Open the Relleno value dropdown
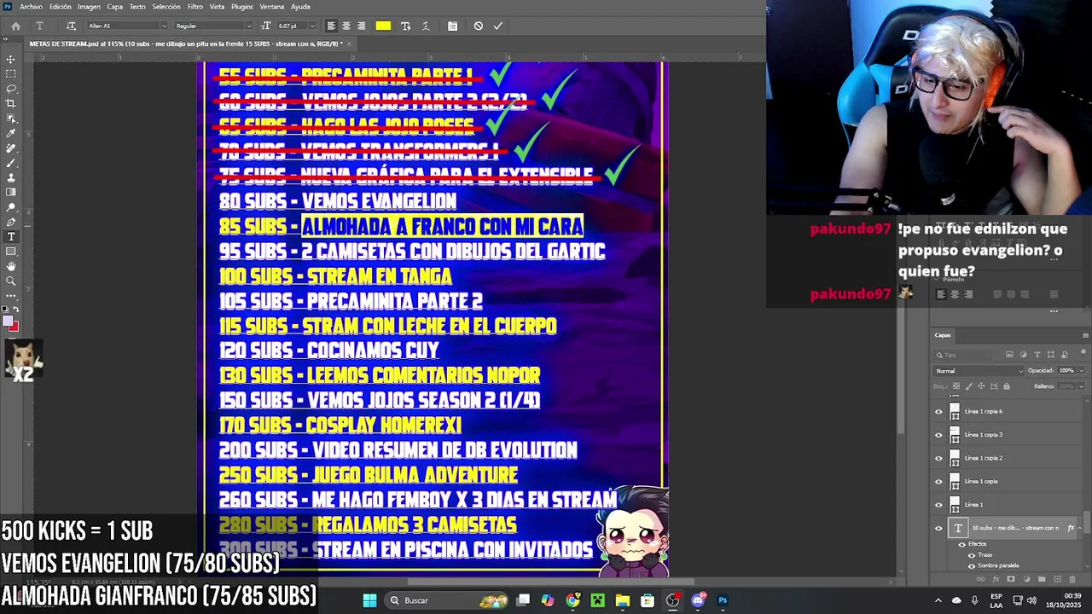 click(1081, 386)
